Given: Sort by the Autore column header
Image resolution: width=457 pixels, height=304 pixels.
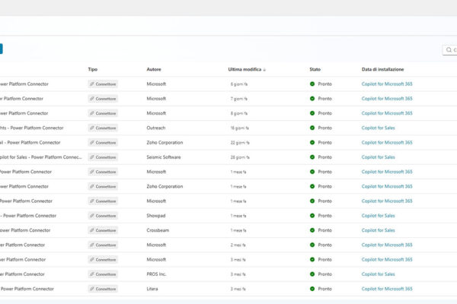Looking at the screenshot, I should (154, 69).
